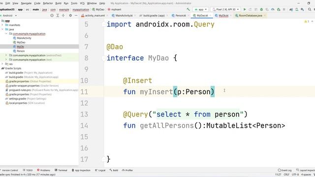Open the Build menu
Viewport: 315px width, 177px height.
coord(58,3)
